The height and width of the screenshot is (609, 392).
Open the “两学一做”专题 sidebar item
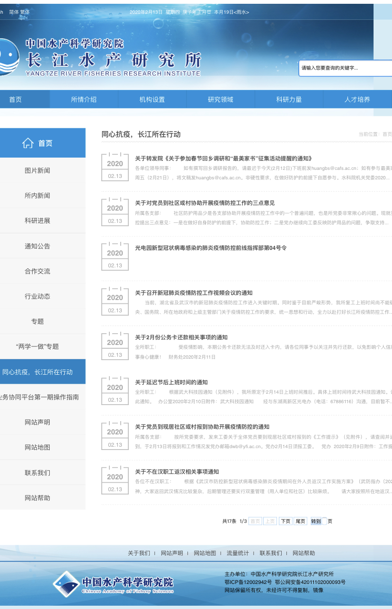tap(43, 346)
